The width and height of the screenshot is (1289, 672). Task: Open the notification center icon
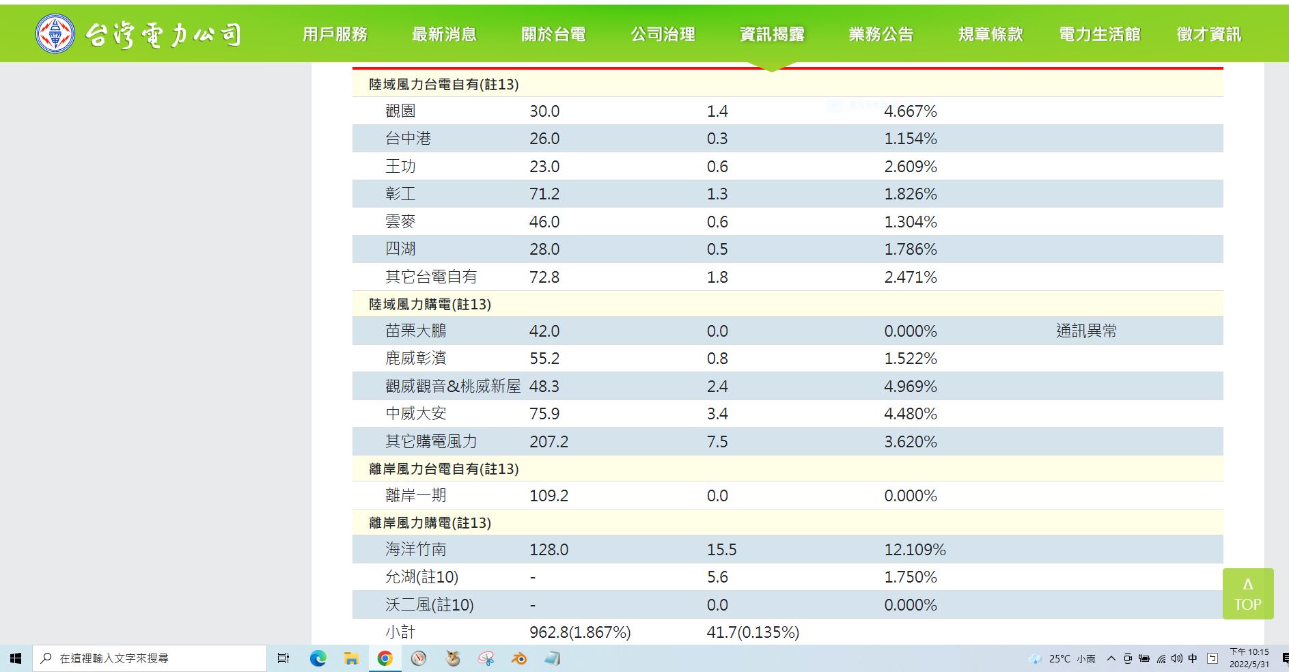click(x=1284, y=658)
